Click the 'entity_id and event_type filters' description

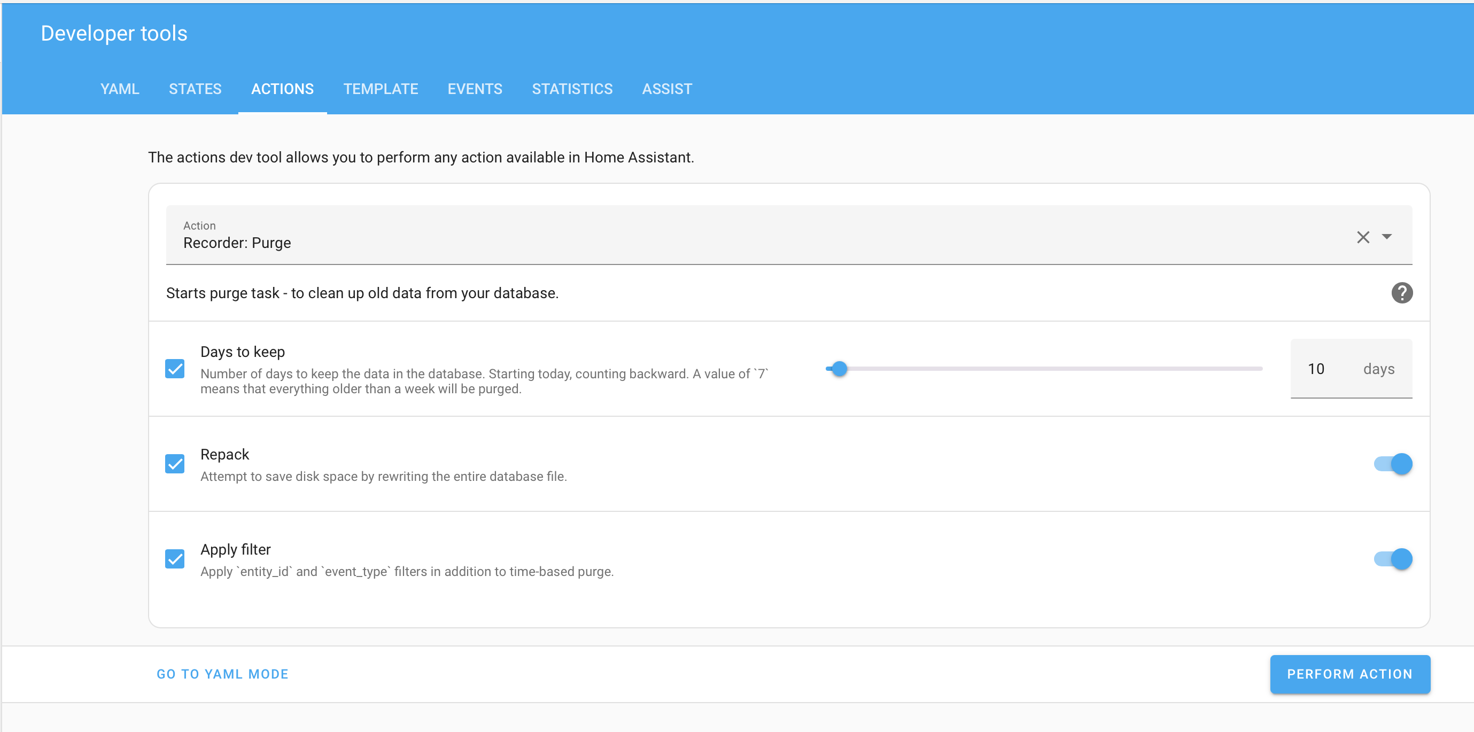tap(407, 571)
